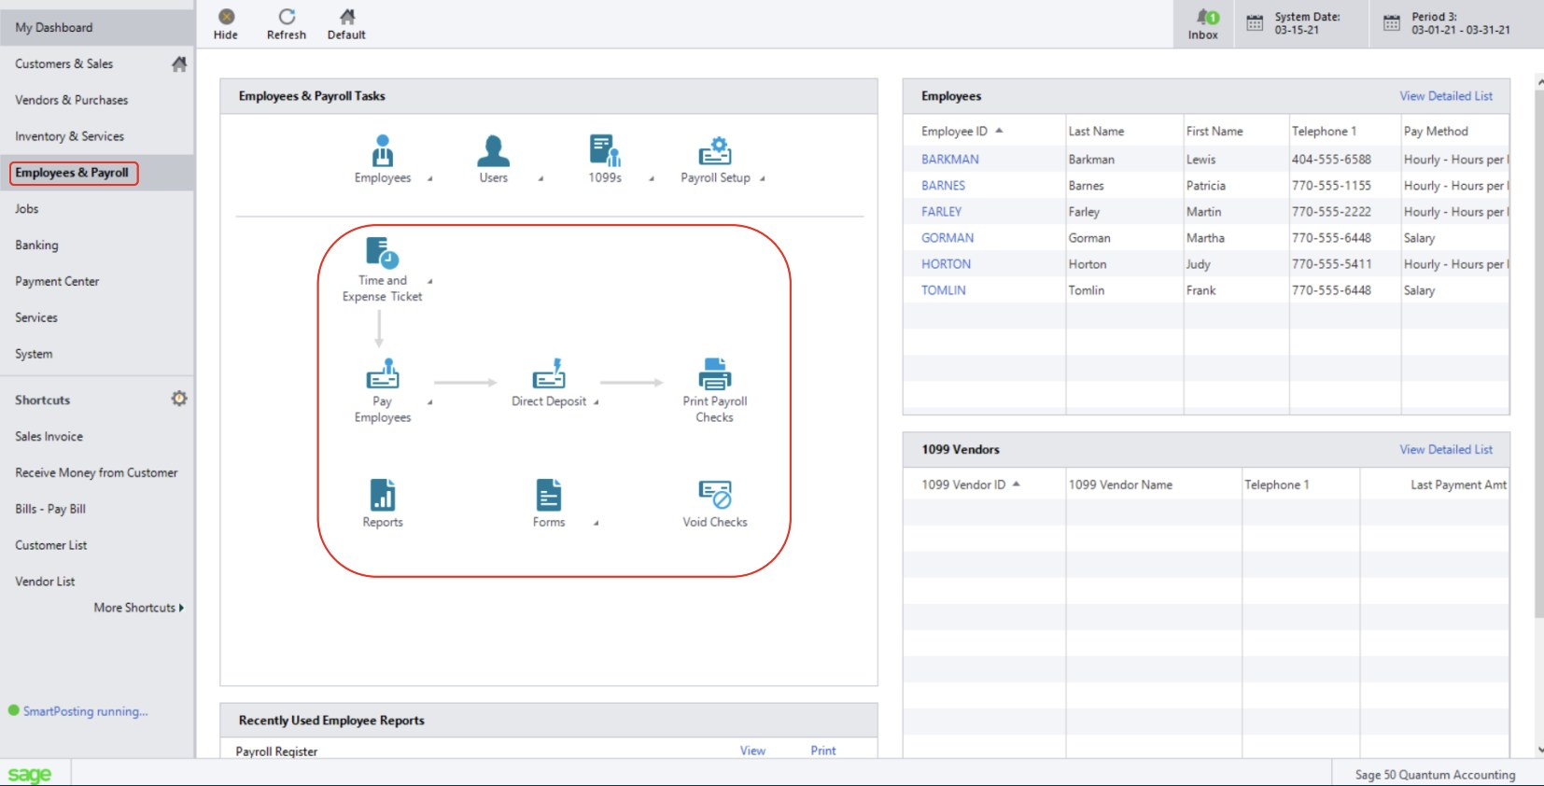Click Print link for Payroll Register
Screen dimensions: 1544x786
[823, 751]
